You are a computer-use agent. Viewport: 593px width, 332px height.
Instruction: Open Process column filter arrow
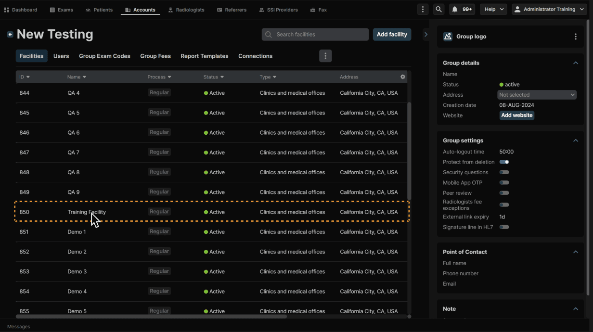[x=169, y=77]
